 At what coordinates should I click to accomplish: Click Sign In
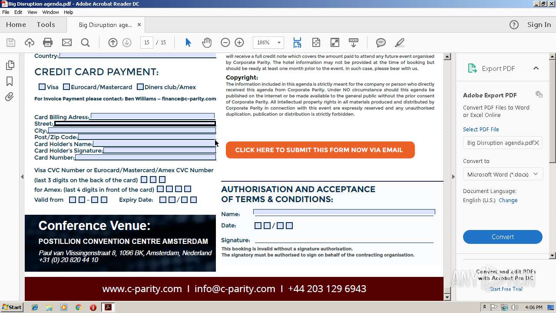point(539,25)
